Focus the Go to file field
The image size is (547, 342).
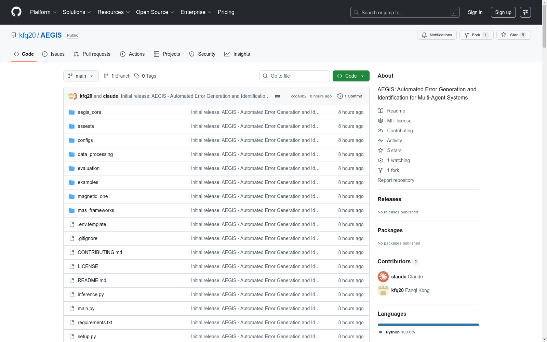click(295, 76)
